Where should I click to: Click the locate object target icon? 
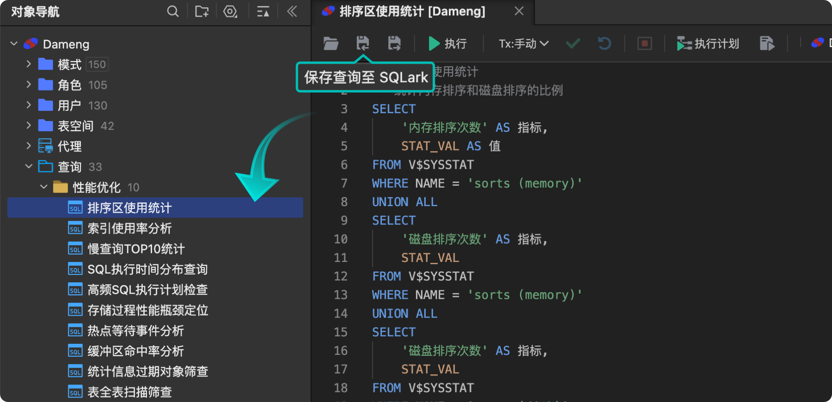[230, 12]
